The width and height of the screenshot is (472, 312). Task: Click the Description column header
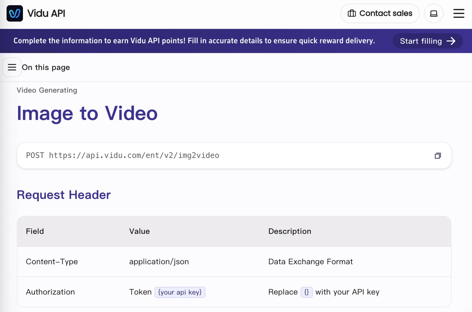tap(290, 231)
